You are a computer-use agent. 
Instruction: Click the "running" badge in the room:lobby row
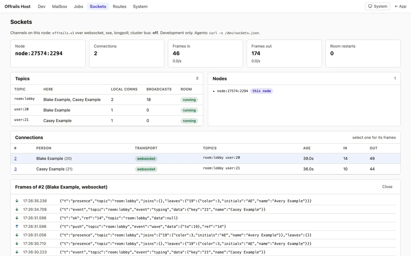(189, 100)
